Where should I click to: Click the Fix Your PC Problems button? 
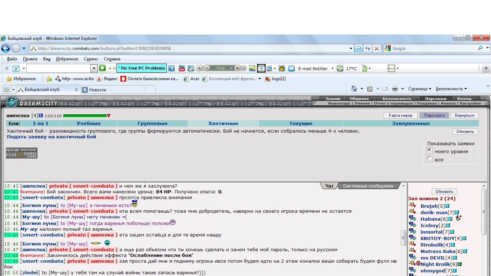[141, 68]
